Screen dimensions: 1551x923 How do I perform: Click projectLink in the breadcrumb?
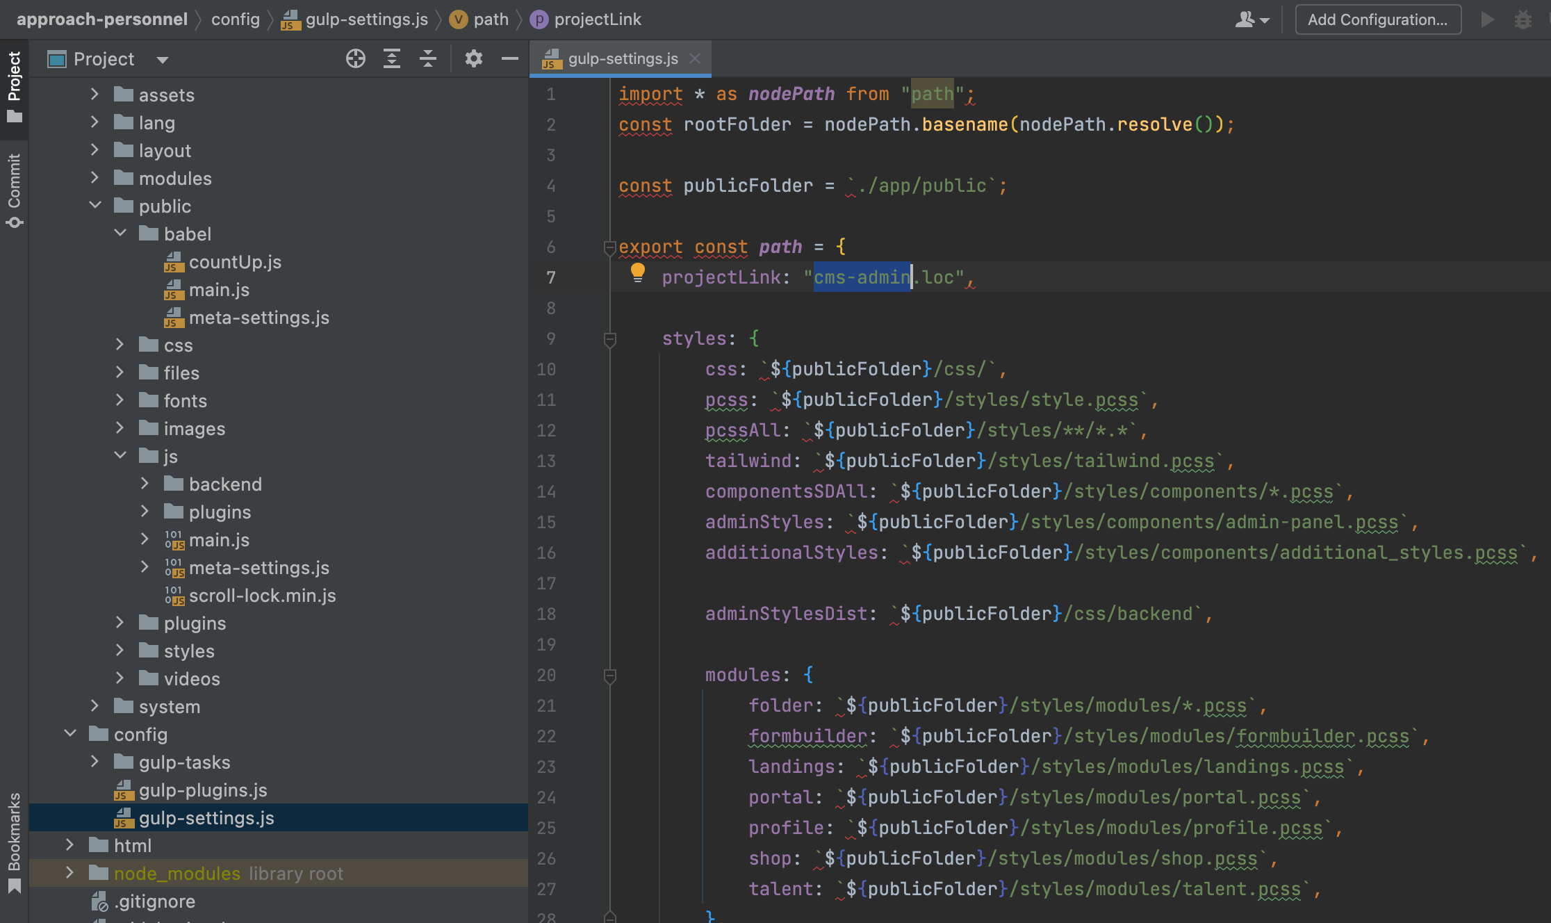586,19
